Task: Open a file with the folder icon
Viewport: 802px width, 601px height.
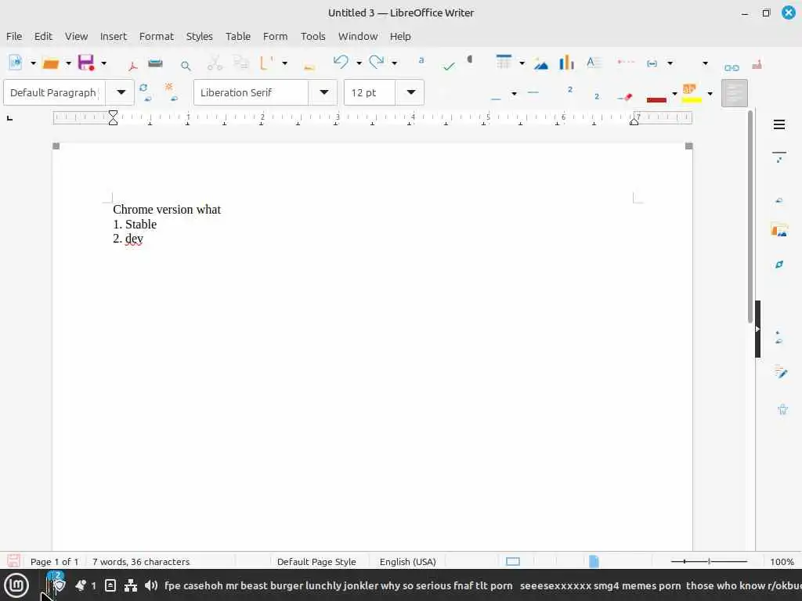Action: pyautogui.click(x=51, y=63)
